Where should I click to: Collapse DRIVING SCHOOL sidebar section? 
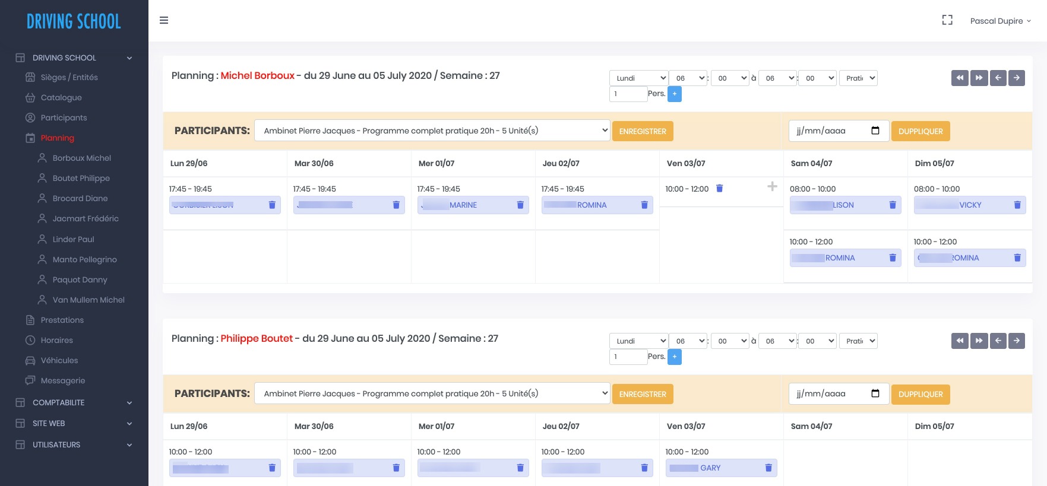tap(74, 58)
